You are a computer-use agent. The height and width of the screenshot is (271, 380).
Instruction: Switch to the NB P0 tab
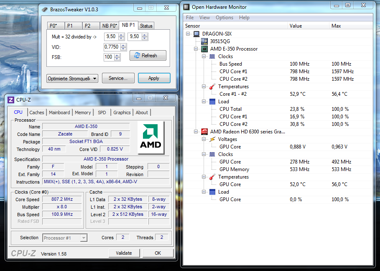(x=109, y=26)
